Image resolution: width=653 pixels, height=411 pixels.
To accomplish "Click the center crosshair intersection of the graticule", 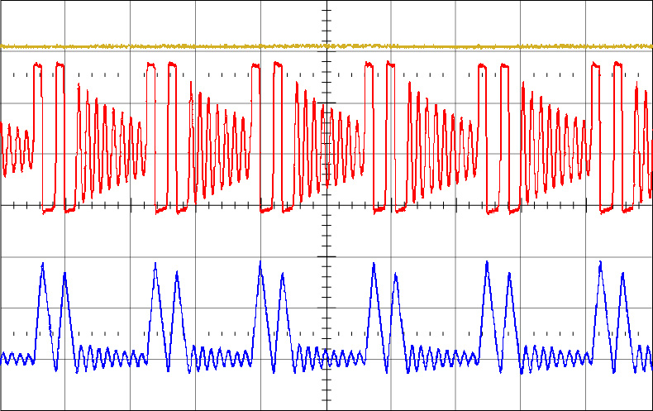I will [327, 205].
